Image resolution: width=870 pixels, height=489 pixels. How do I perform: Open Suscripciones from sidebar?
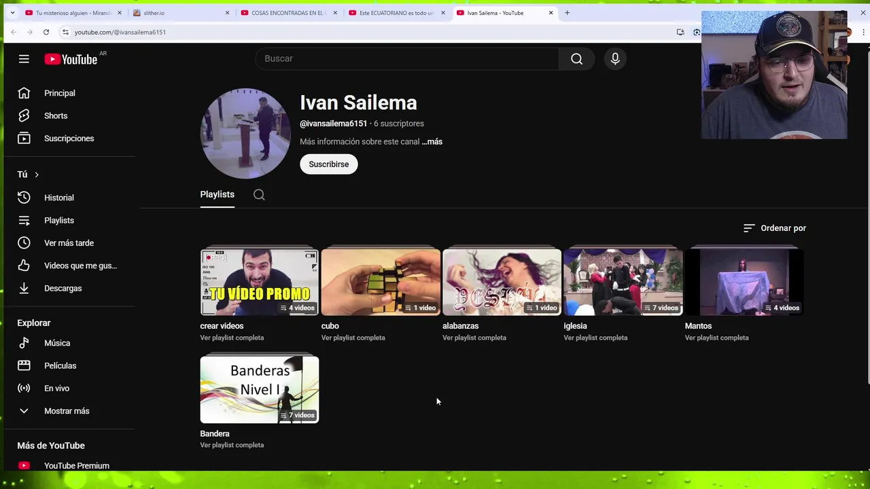(x=70, y=139)
